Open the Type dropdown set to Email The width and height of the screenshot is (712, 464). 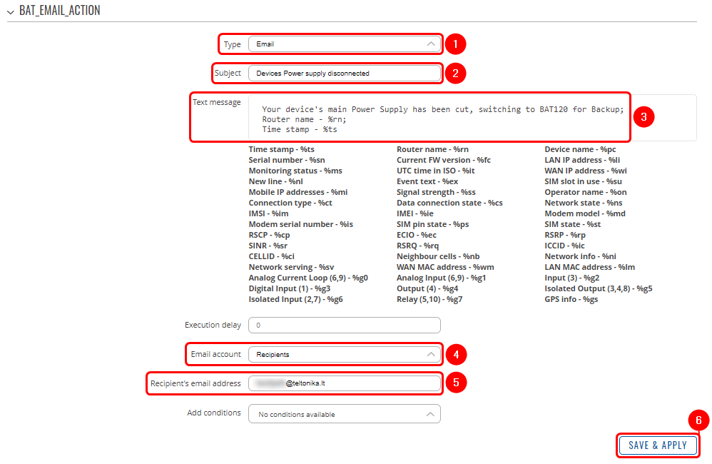point(345,44)
